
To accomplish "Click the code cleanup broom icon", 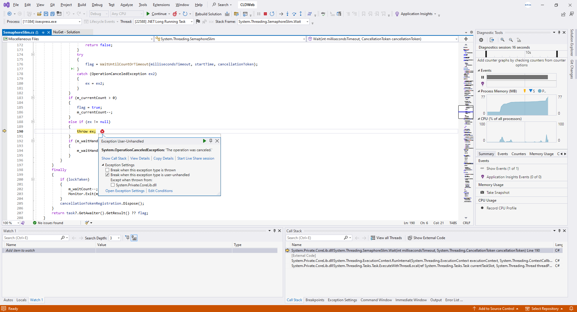I will (x=87, y=223).
